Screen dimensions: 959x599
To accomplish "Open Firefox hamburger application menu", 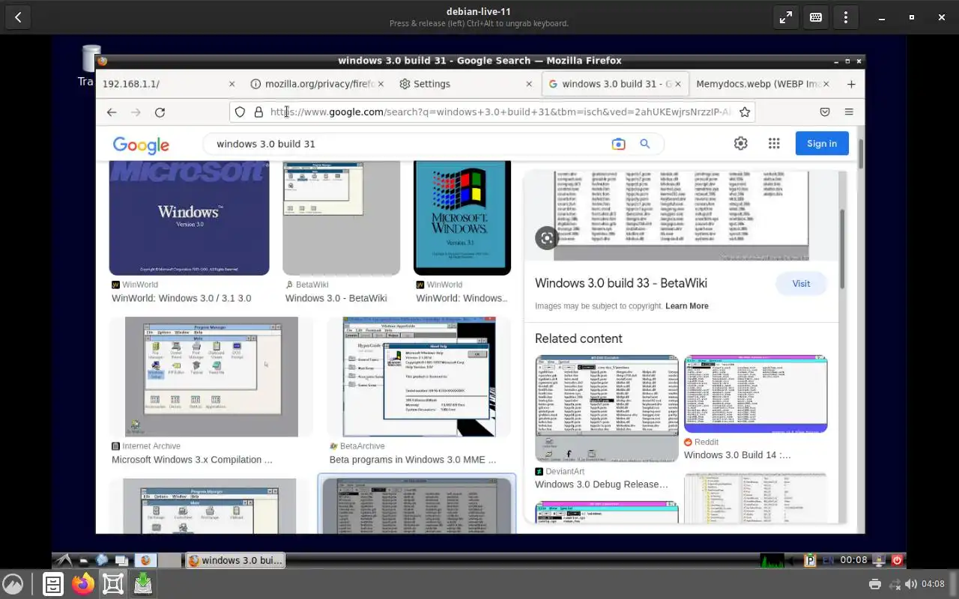I will point(849,112).
